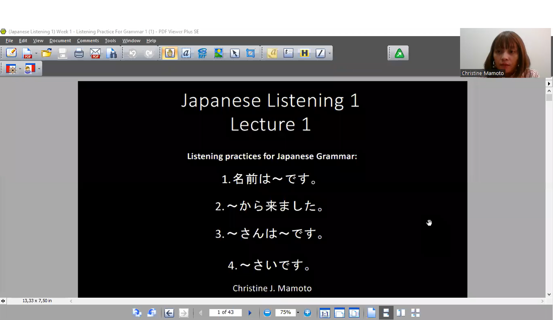Switch to continuous facing pages layout
This screenshot has height=320, width=553.
(x=415, y=313)
